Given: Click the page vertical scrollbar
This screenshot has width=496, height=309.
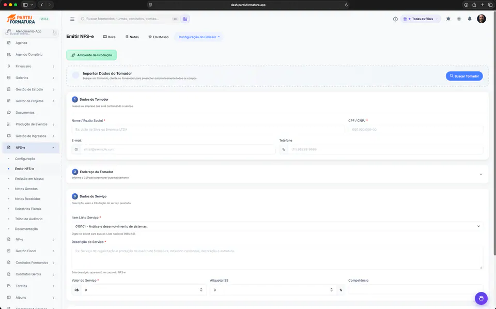Looking at the screenshot, I should [494, 133].
